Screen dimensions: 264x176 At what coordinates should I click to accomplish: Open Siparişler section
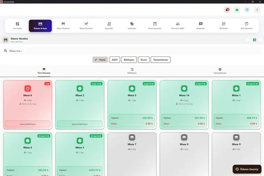[x=109, y=26]
